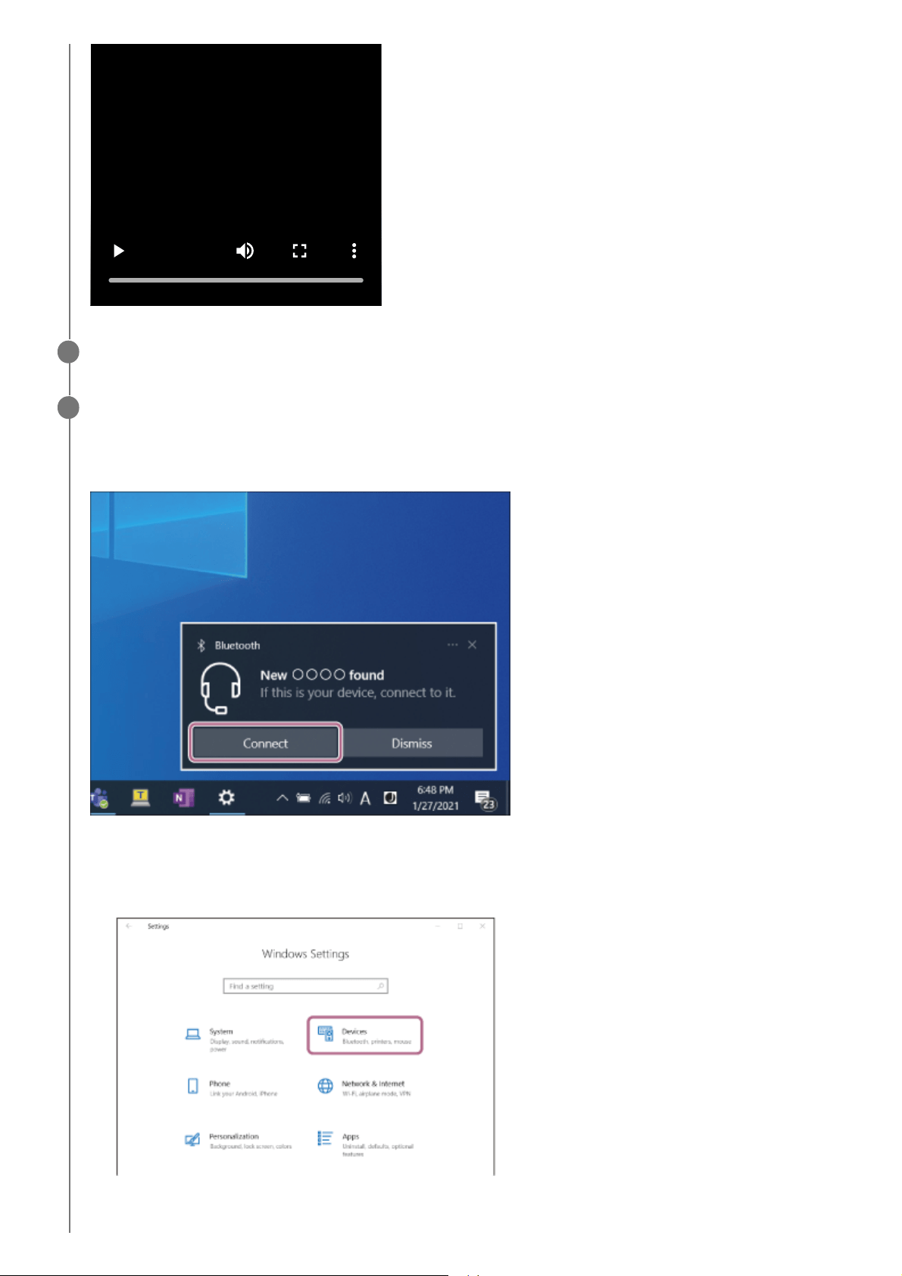Show hidden tray icons with chevron

click(282, 798)
